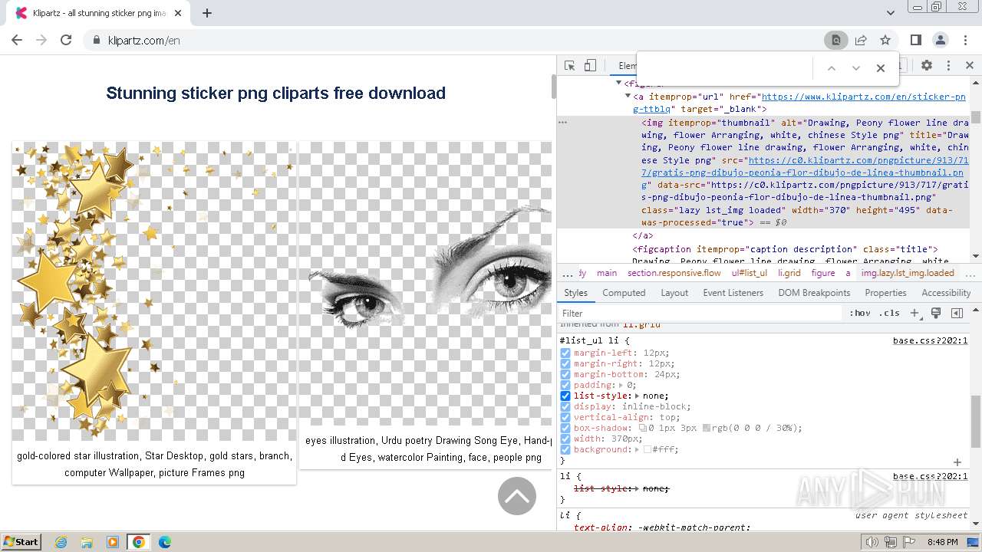982x552 pixels.
Task: Switch to the Layout tab
Action: (674, 293)
